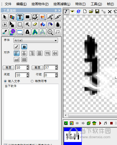This screenshot has width=117, height=145.
Task: Choose vertical justified alignment
Action: [24, 59]
